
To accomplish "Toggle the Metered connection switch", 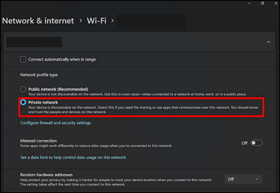I will [256, 143].
